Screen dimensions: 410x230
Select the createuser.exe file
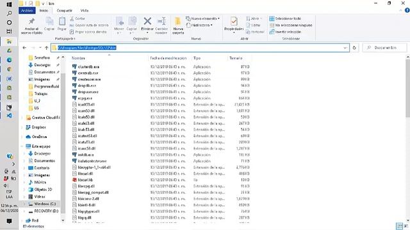coord(89,79)
